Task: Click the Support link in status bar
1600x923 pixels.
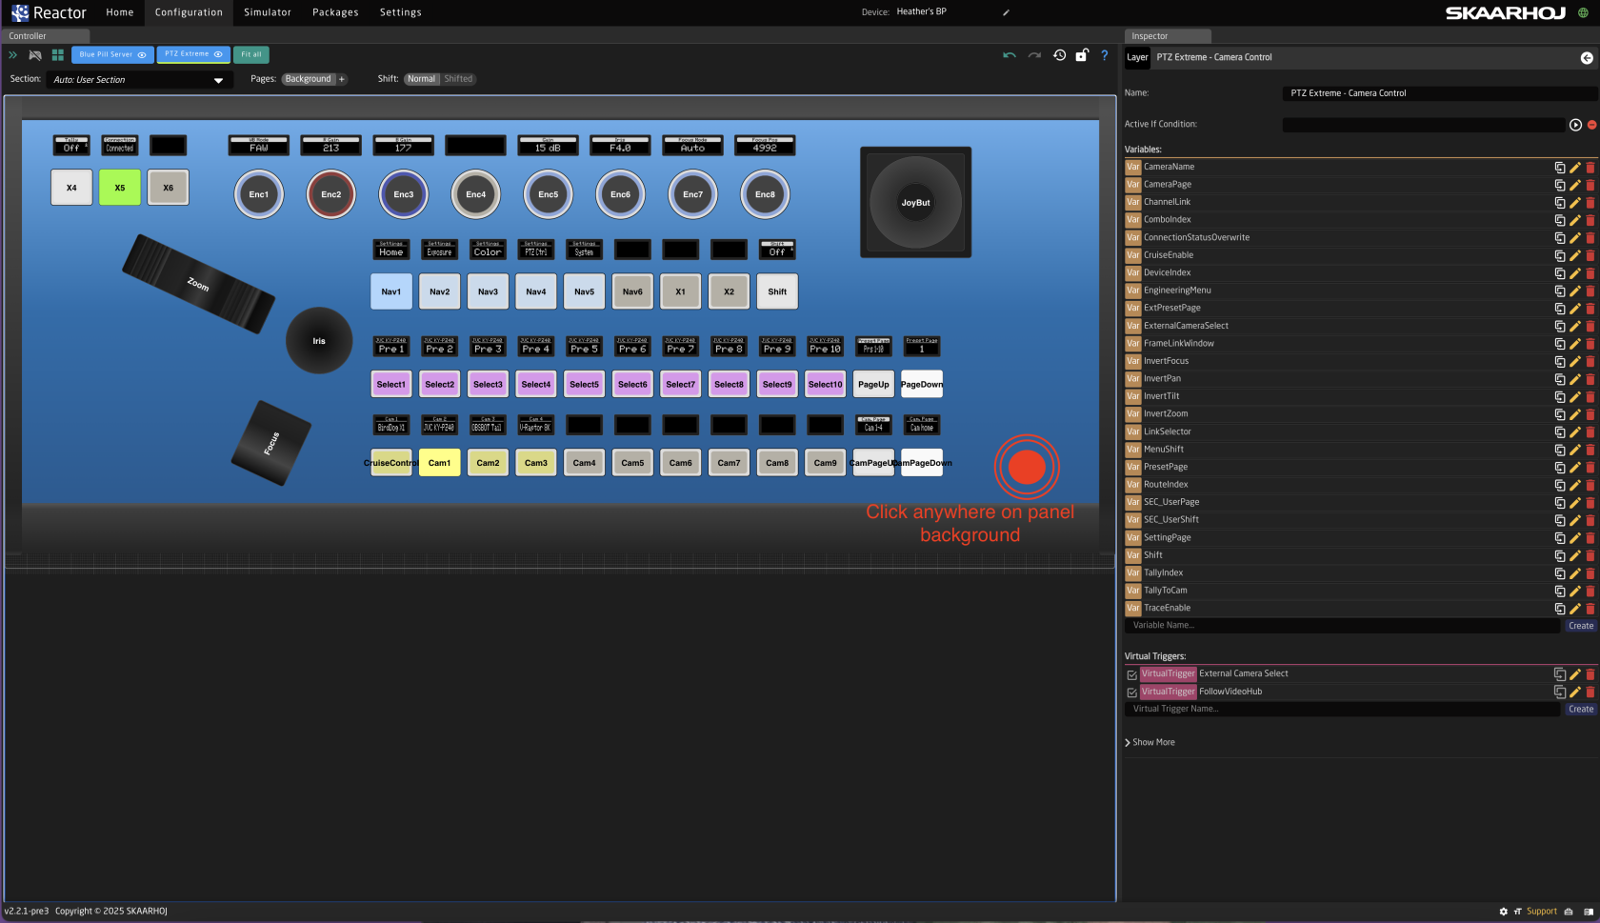Action: pyautogui.click(x=1542, y=912)
